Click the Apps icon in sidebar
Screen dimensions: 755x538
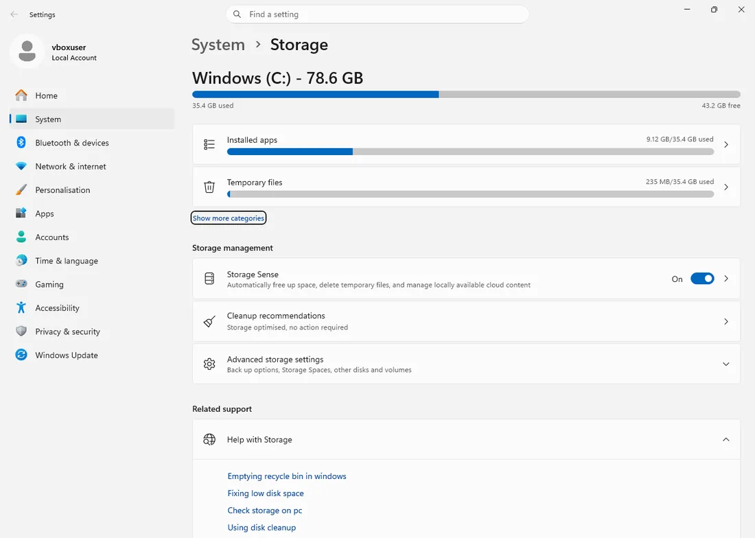[21, 213]
